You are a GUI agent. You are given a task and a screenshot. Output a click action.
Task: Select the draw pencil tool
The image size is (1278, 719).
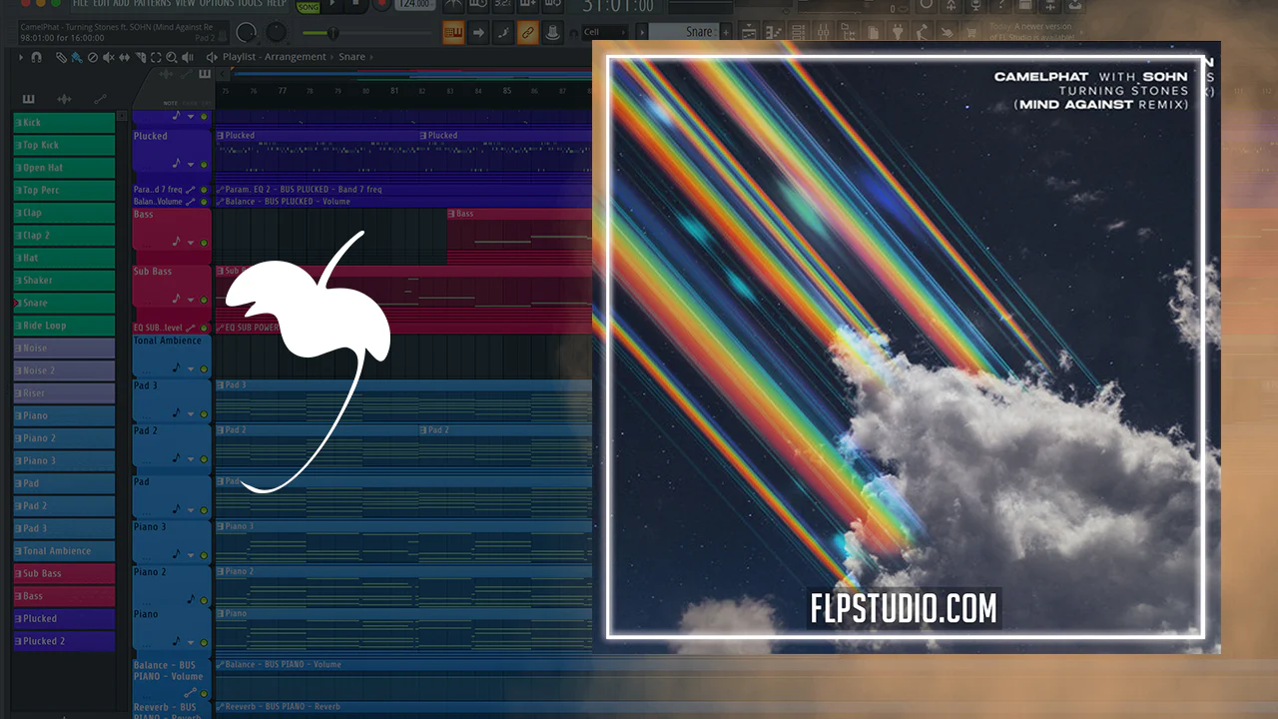[62, 57]
